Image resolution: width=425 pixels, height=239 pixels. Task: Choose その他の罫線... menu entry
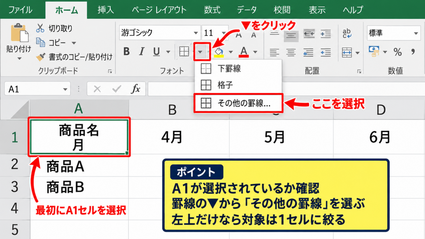point(238,103)
